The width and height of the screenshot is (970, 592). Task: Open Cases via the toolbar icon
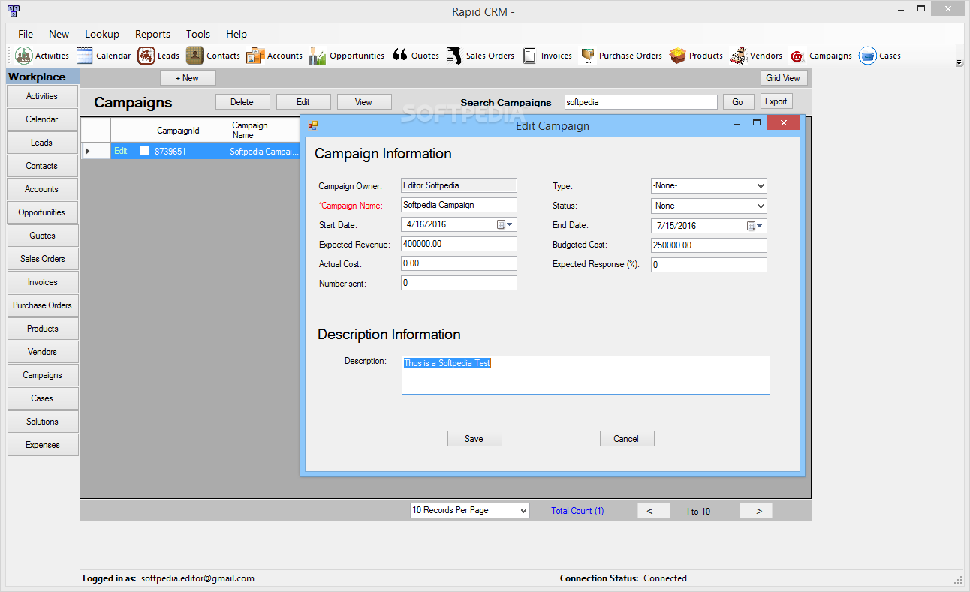868,56
